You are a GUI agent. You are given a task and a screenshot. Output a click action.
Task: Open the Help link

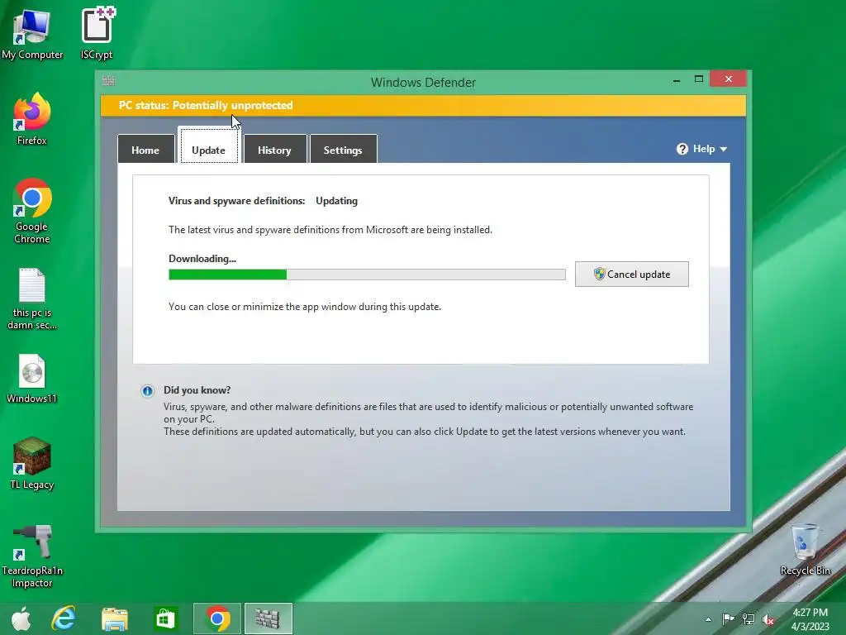click(x=704, y=149)
